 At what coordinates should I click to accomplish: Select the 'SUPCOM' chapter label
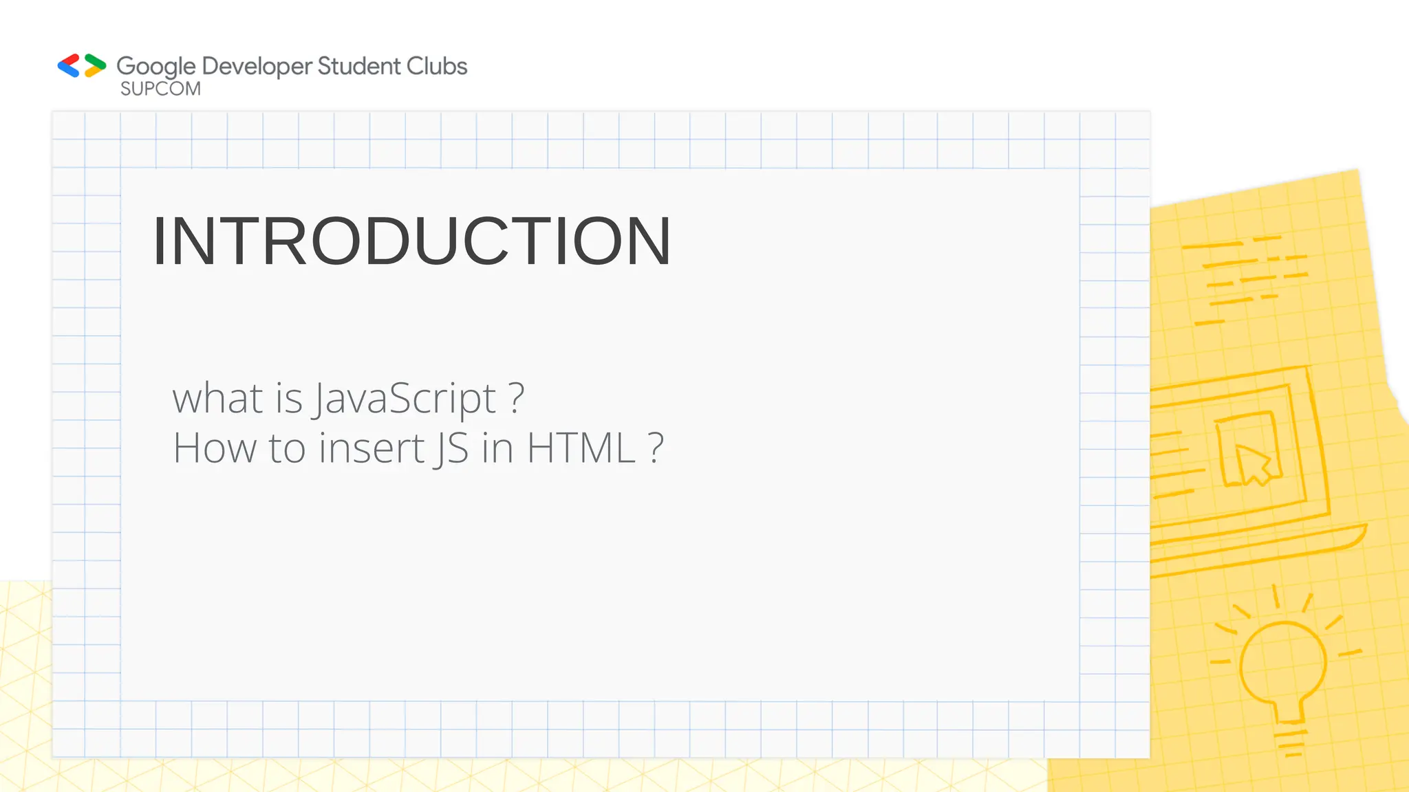(x=160, y=89)
